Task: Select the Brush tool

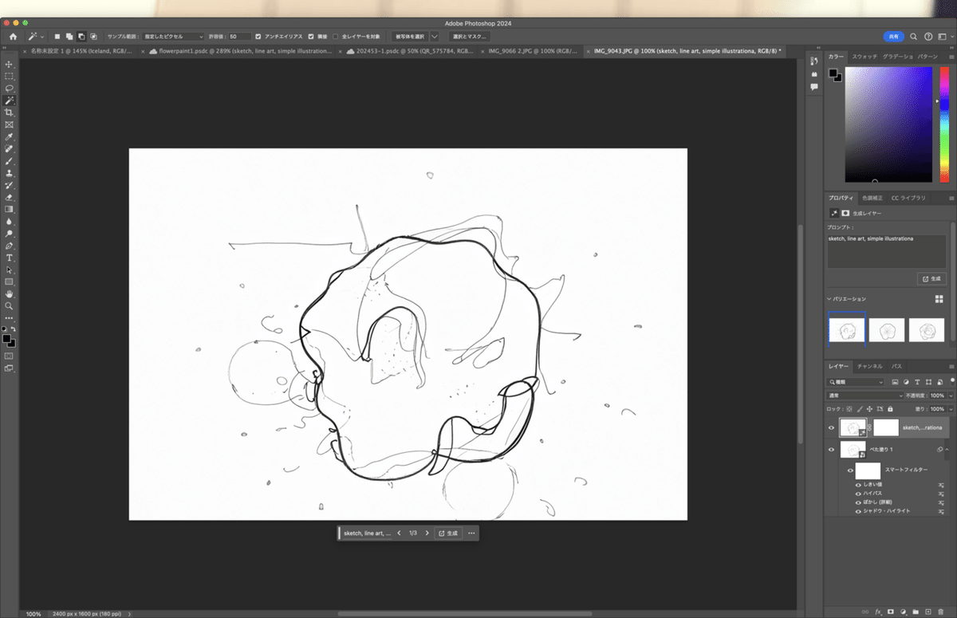Action: point(10,161)
